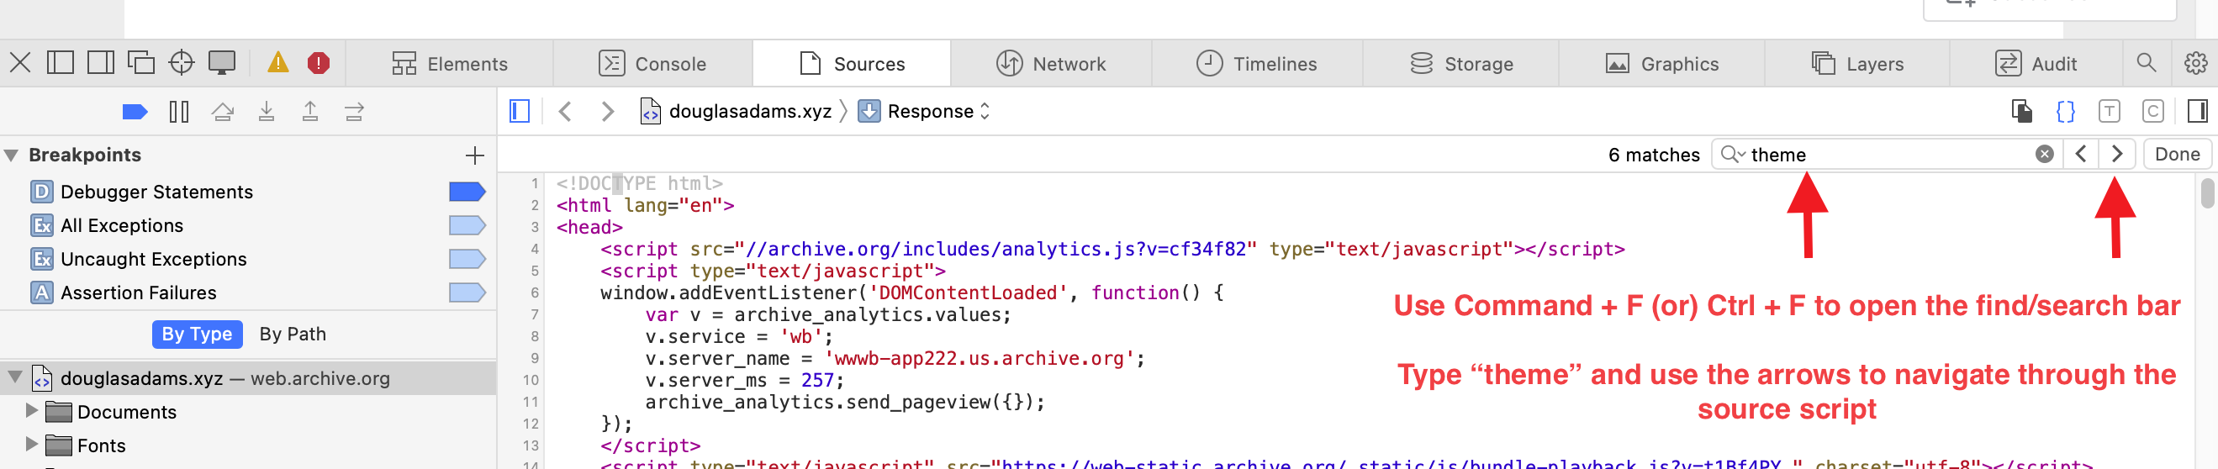Click the theme search input field

coord(1886,155)
